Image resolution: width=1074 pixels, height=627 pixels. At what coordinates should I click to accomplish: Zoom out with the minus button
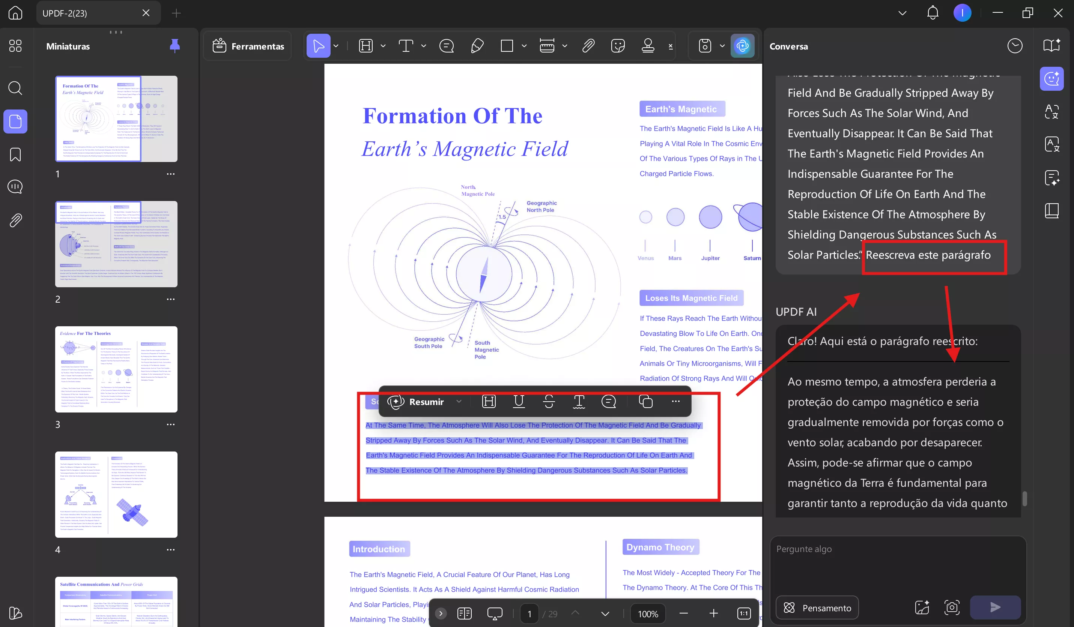tap(684, 613)
